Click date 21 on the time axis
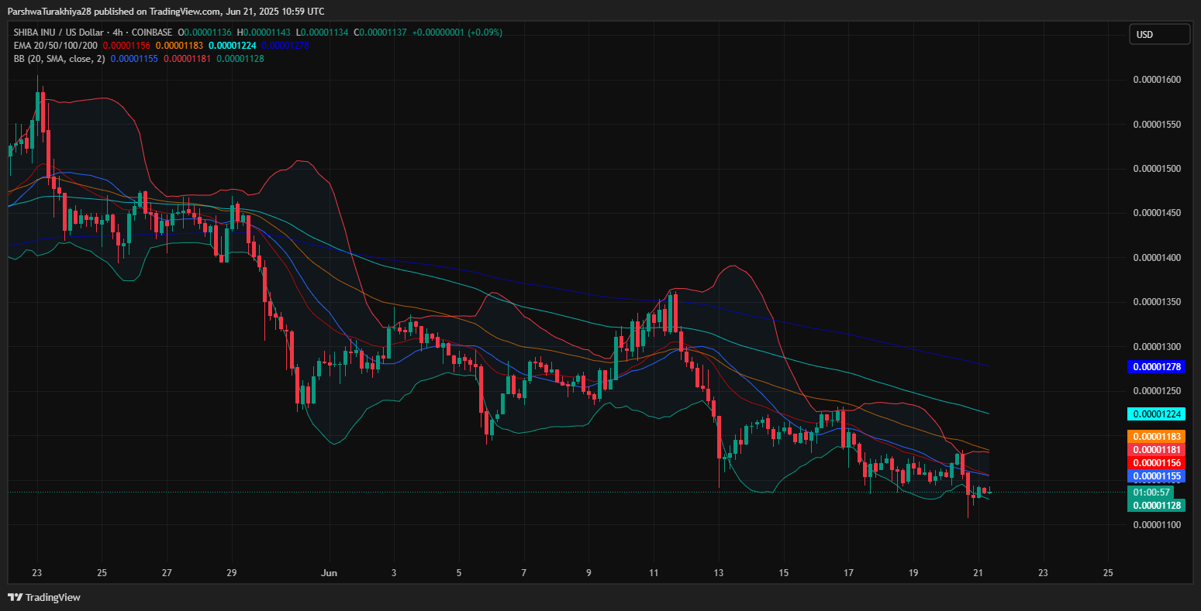This screenshot has width=1201, height=611. coord(978,573)
